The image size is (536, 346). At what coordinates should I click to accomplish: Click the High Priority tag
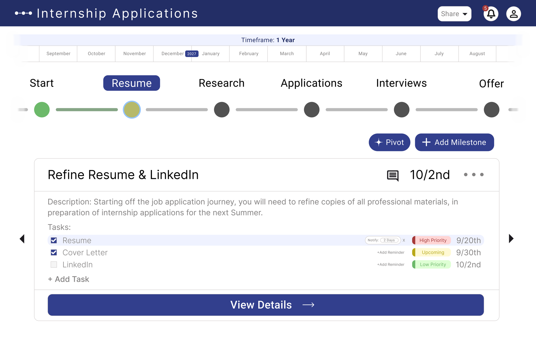(x=431, y=240)
